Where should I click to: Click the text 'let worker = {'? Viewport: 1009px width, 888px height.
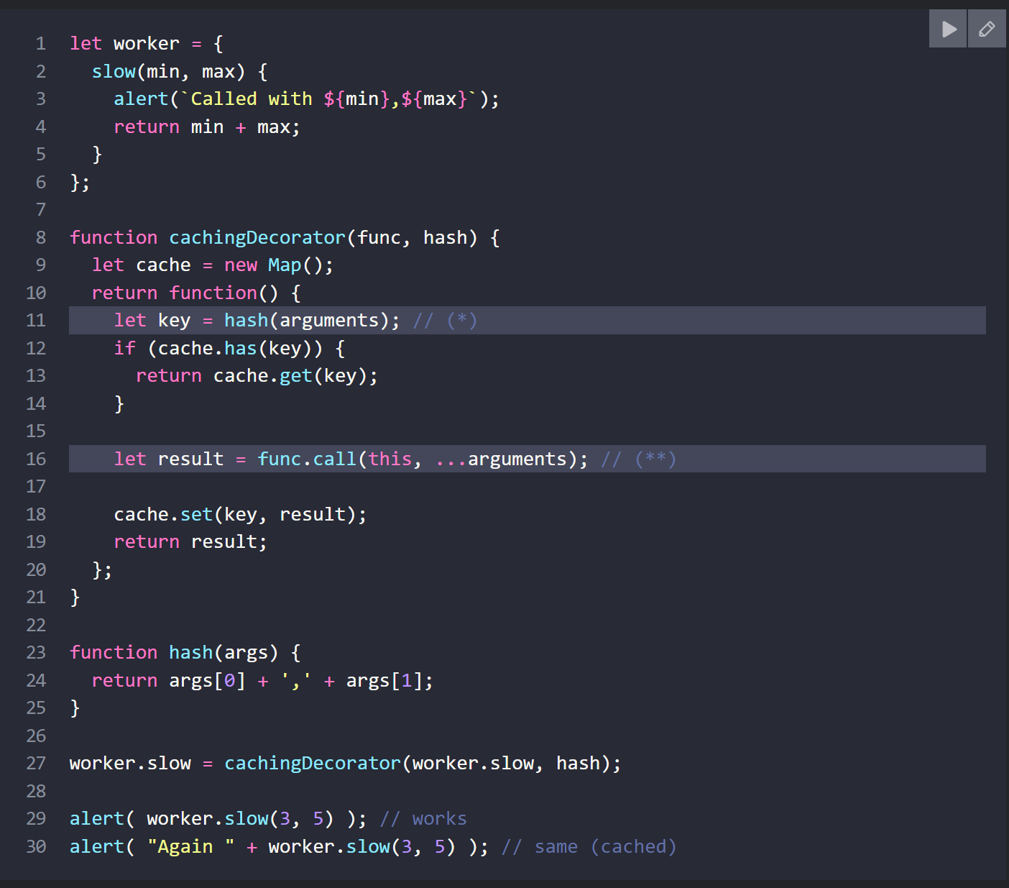click(x=147, y=44)
